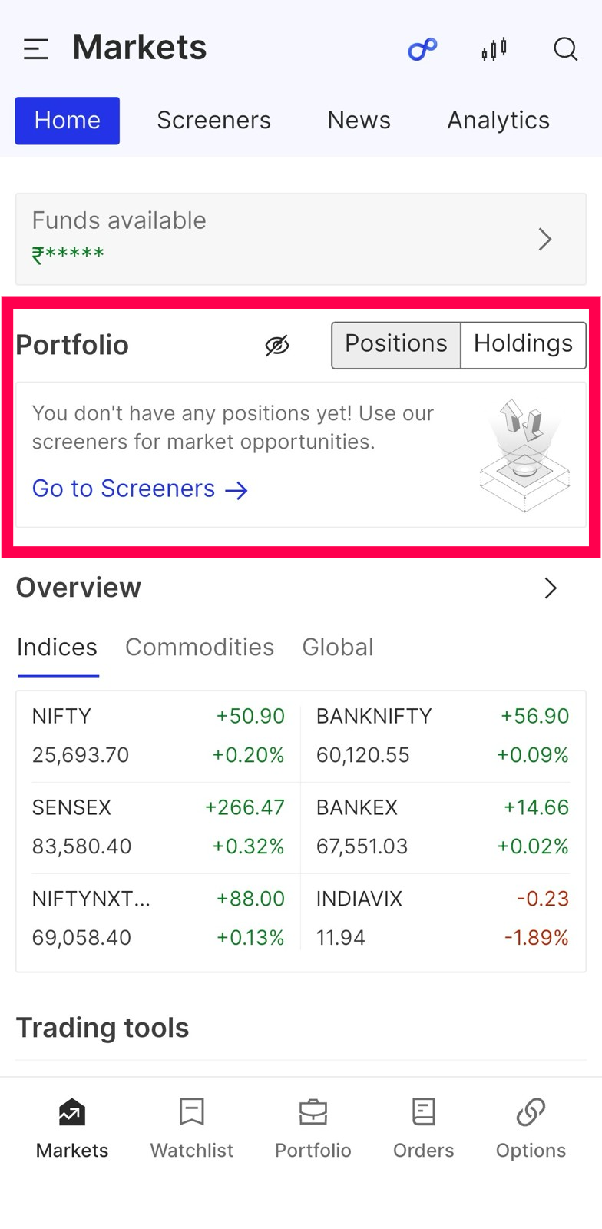Image resolution: width=602 pixels, height=1229 pixels.
Task: Open Options in bottom navigation
Action: pos(531,1128)
